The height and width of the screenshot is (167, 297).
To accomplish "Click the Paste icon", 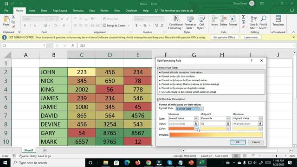I will [x=6, y=19].
